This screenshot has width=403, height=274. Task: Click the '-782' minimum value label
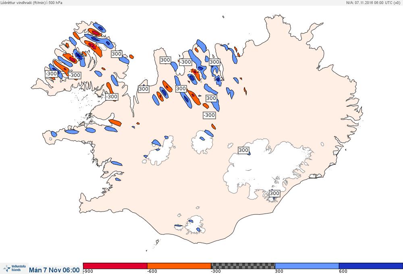click(194, 71)
